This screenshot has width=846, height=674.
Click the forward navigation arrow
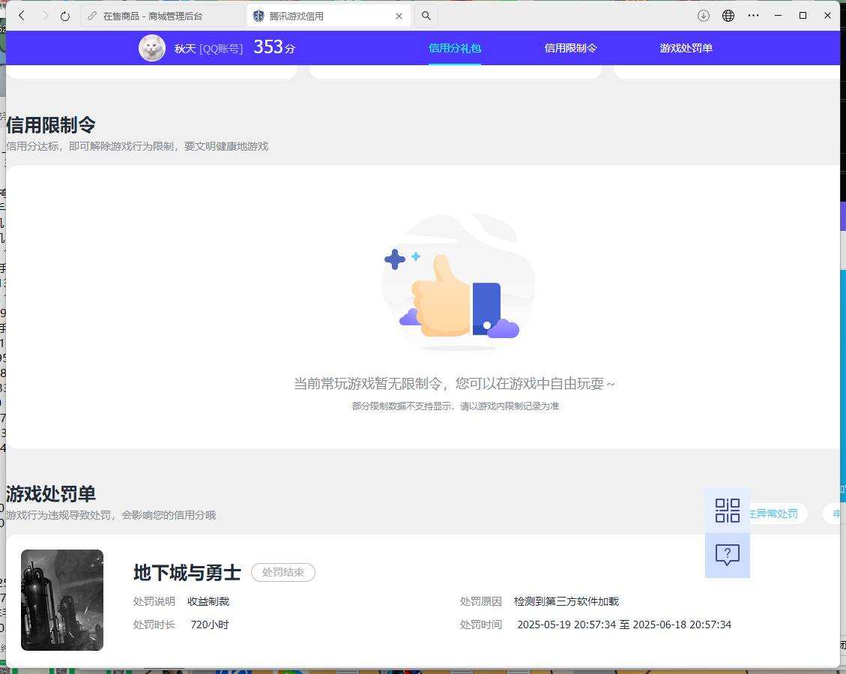45,16
